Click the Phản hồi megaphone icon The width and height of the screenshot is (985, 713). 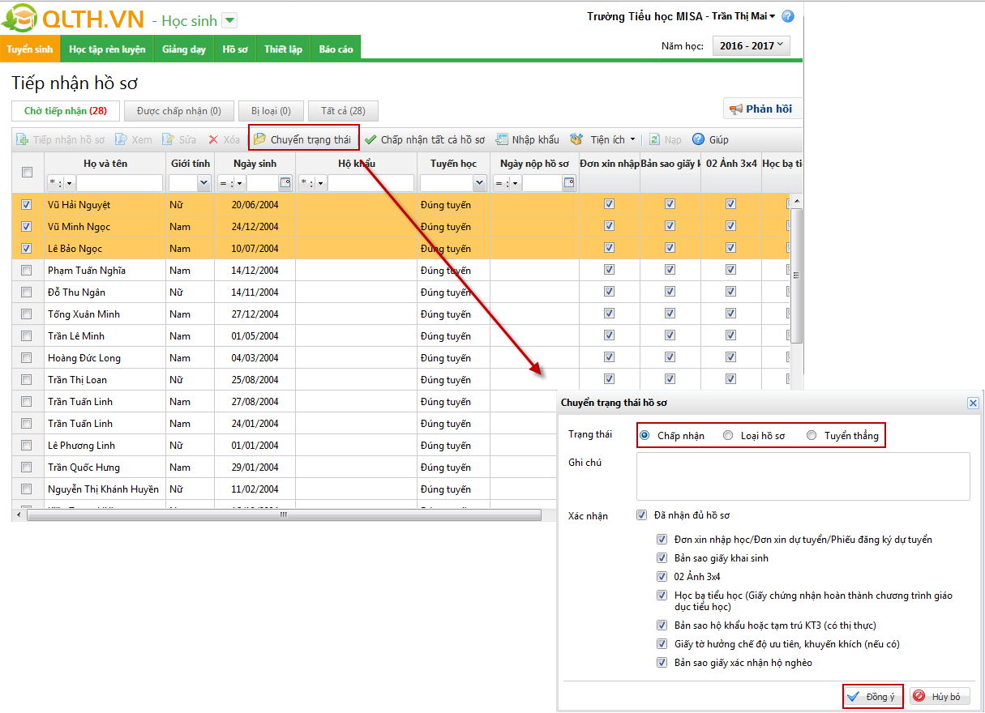tap(736, 109)
